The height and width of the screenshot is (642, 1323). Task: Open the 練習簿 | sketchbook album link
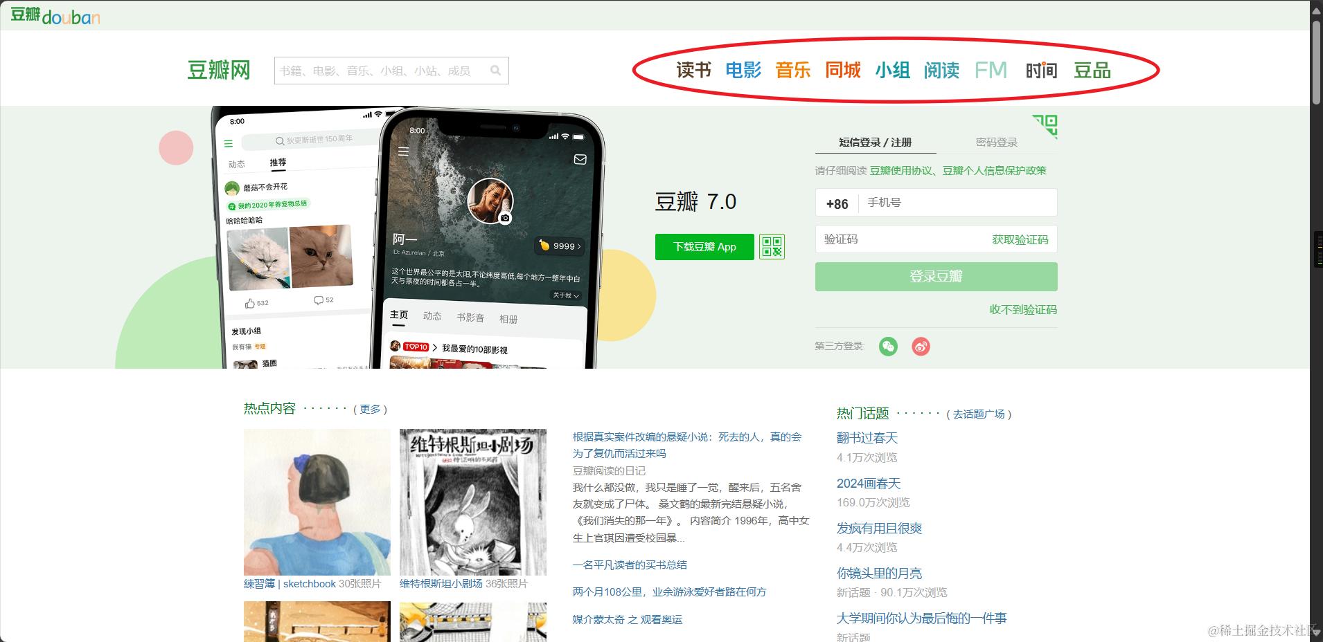(x=290, y=584)
